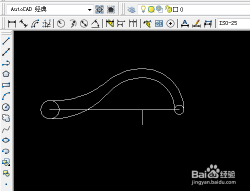Select the Polyline tool
The height and width of the screenshot is (191, 250).
point(6,63)
